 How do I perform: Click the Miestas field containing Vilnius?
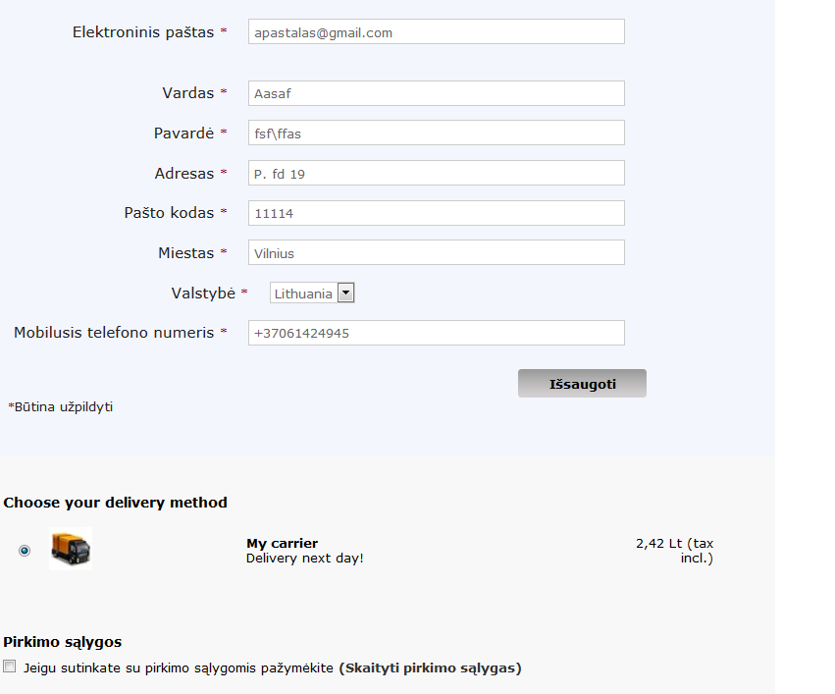(x=436, y=252)
